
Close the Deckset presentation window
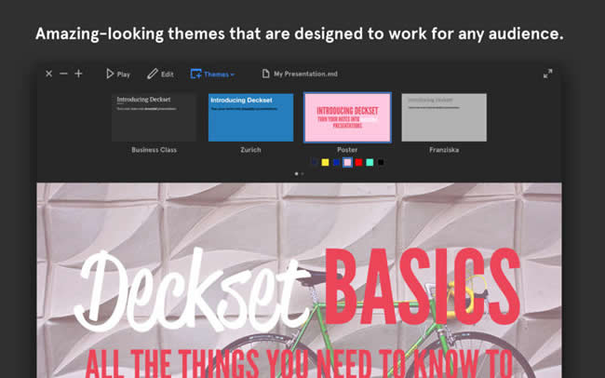(48, 74)
